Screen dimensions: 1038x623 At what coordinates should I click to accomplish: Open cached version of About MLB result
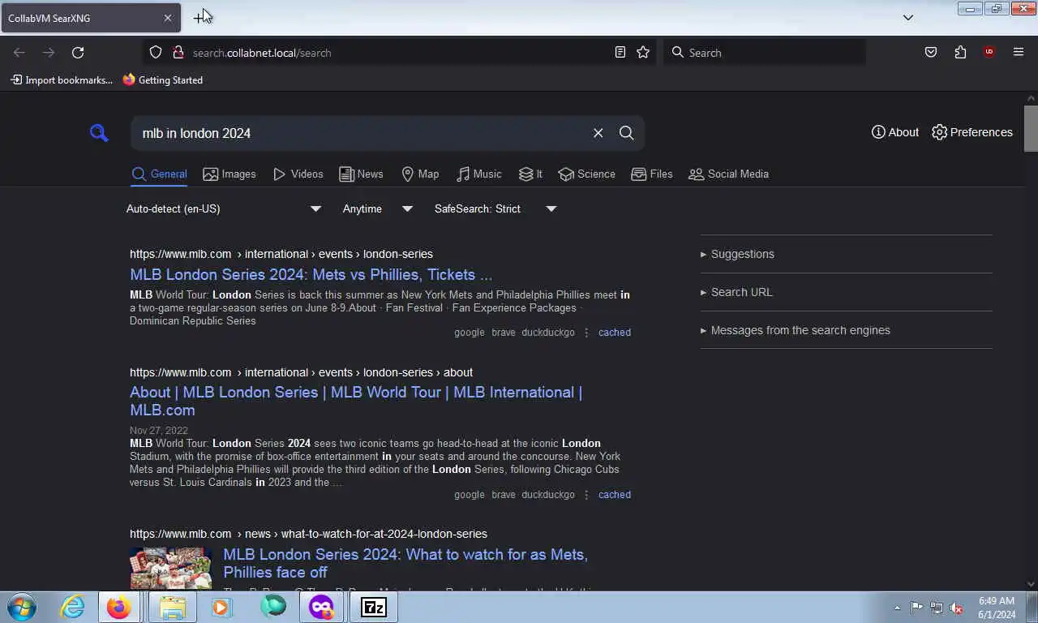(x=614, y=495)
